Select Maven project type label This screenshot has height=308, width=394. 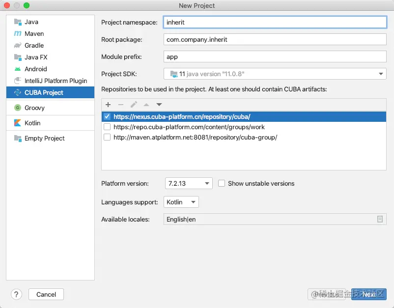point(34,34)
